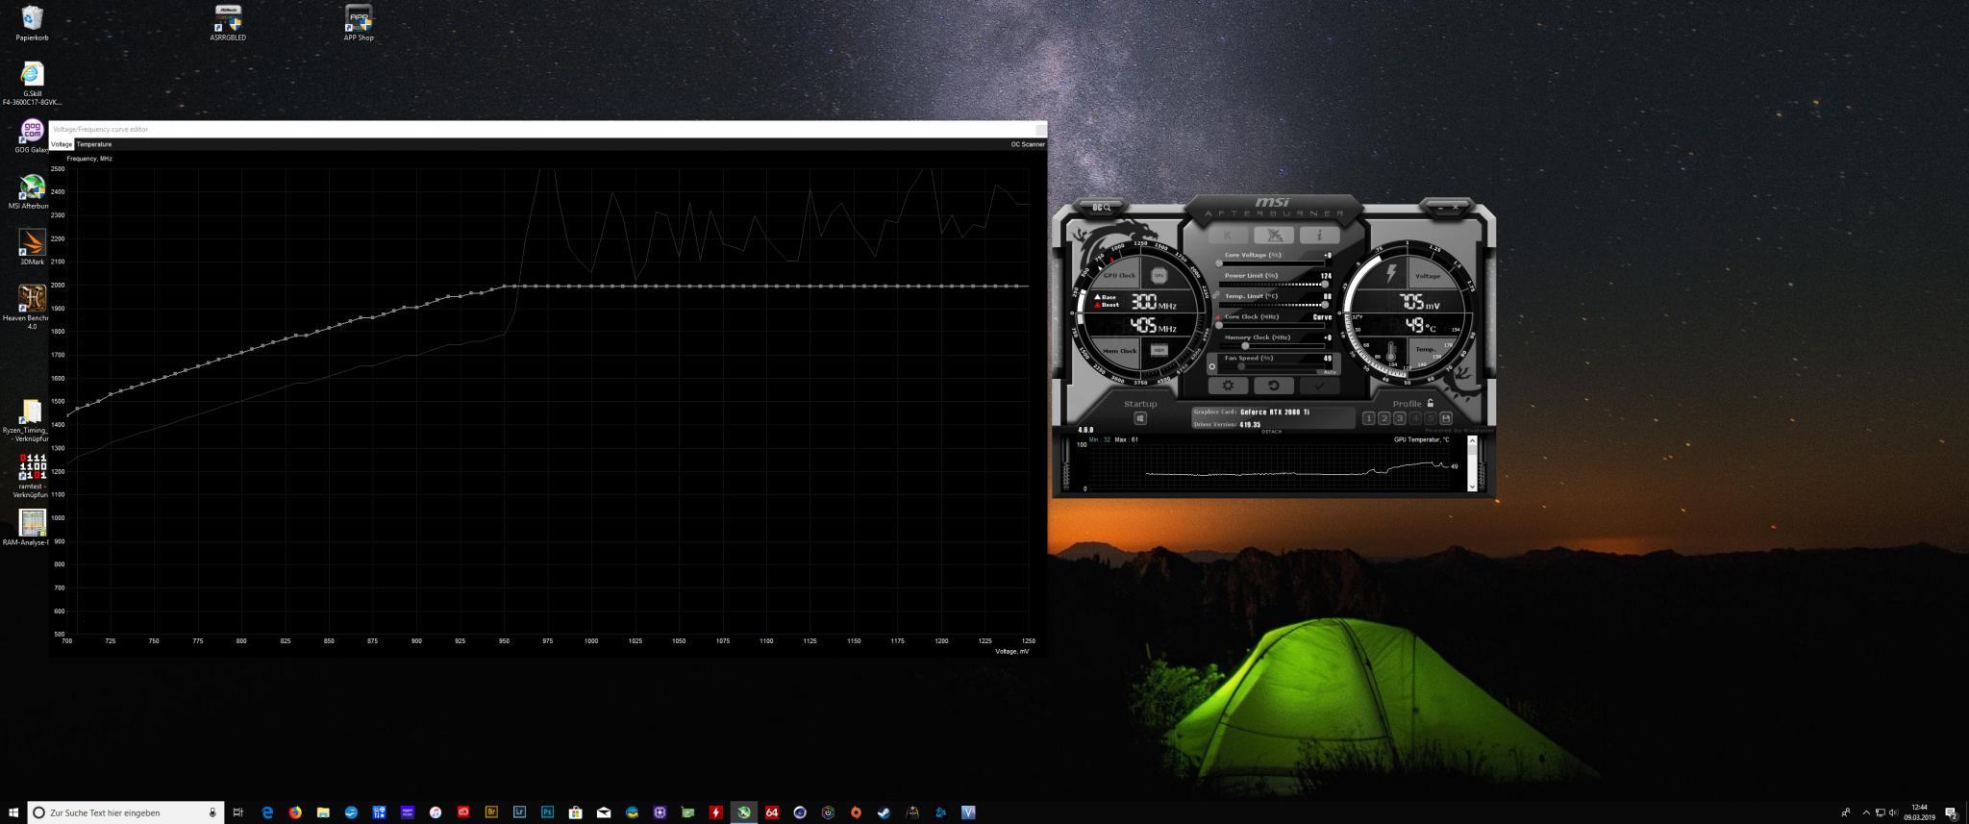Open the 3DMark desktop shortcut
Viewport: 1969px width, 824px height.
click(x=32, y=247)
